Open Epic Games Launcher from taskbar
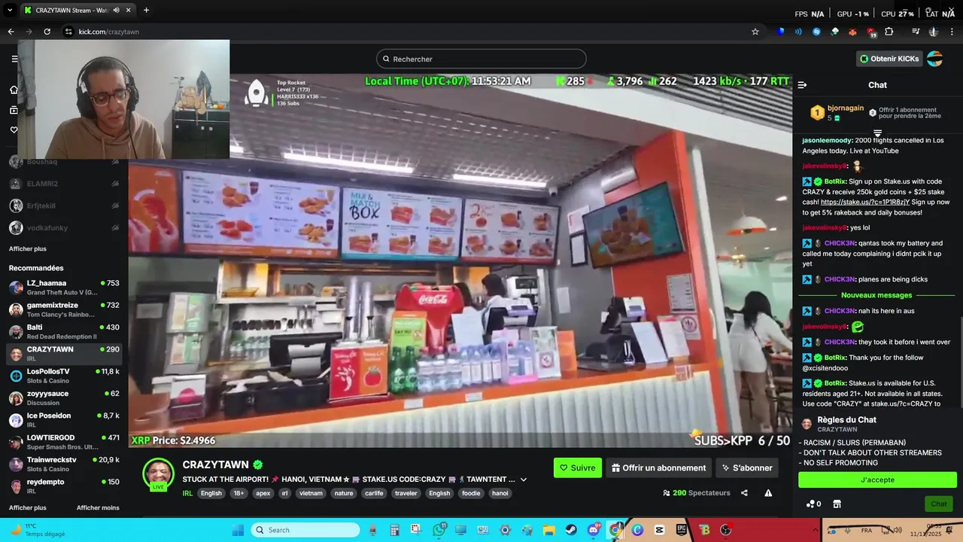The image size is (963, 542). [x=681, y=530]
